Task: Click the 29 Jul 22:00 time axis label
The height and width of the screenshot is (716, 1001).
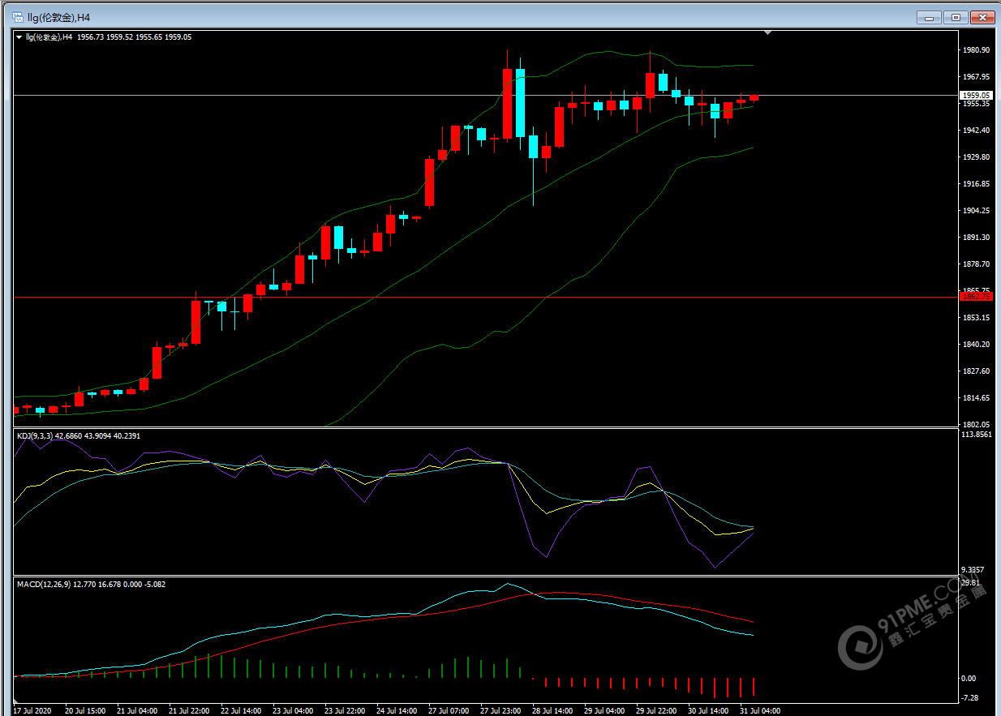Action: point(656,711)
